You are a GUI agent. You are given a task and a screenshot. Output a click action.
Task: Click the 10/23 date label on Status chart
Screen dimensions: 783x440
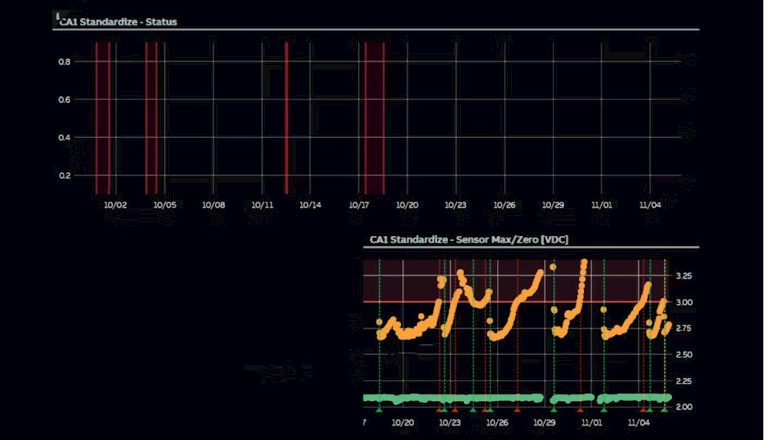(x=455, y=205)
